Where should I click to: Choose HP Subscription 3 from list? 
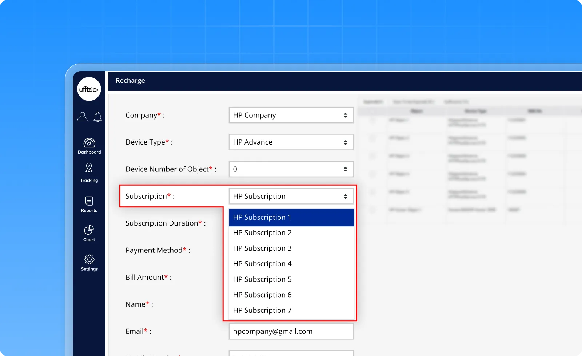pyautogui.click(x=291, y=248)
